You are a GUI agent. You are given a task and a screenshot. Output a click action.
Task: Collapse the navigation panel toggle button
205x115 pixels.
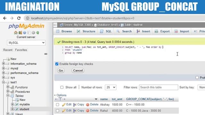point(55,25)
